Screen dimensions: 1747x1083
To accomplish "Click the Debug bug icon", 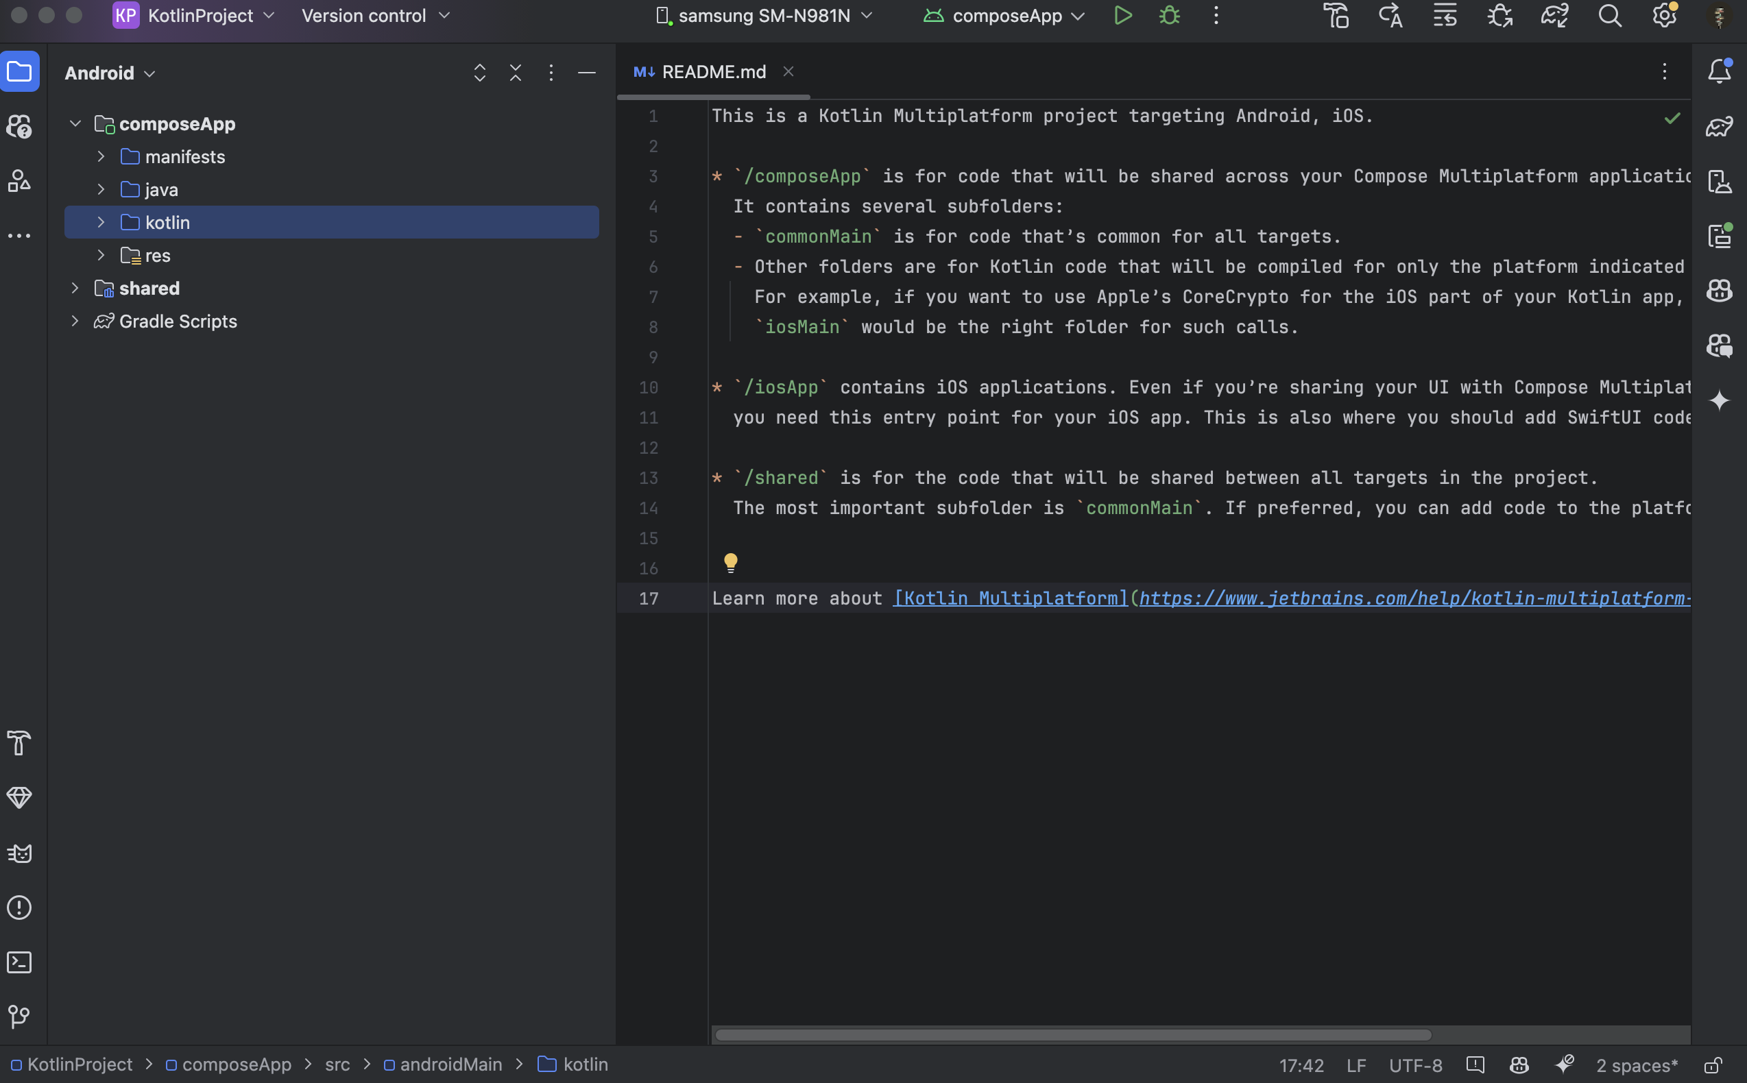I will pyautogui.click(x=1169, y=16).
